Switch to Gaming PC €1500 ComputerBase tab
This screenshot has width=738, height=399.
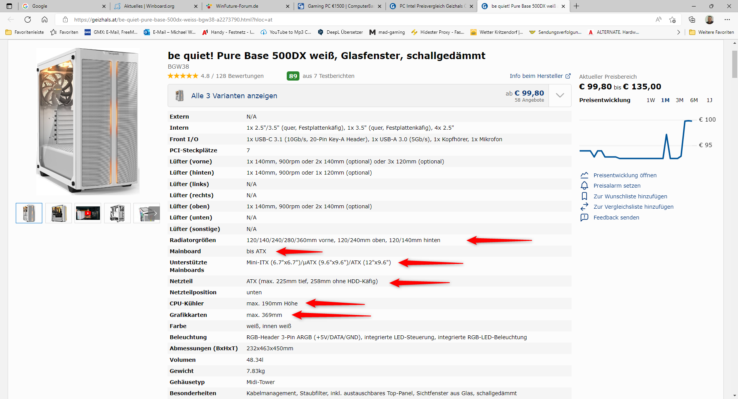pos(340,6)
